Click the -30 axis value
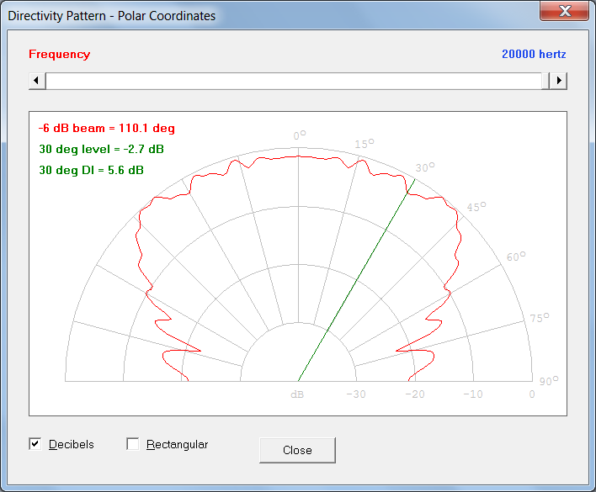596x492 pixels. pyautogui.click(x=356, y=394)
